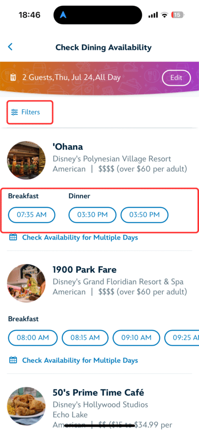Choose 09:10 AM breakfast slot

pyautogui.click(x=136, y=338)
